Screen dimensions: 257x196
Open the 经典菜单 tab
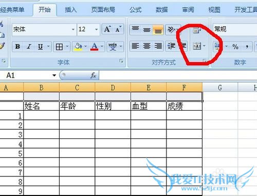click(x=12, y=10)
